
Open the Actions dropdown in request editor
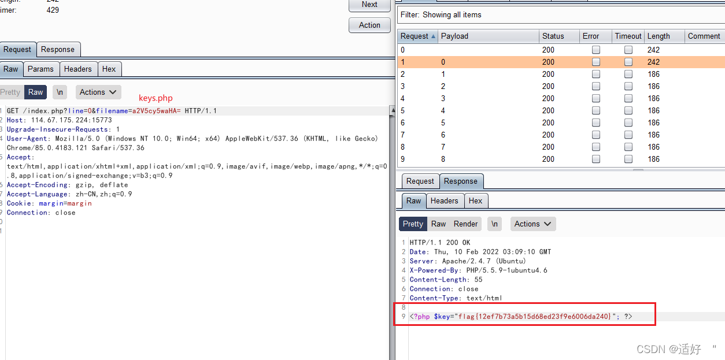click(98, 92)
